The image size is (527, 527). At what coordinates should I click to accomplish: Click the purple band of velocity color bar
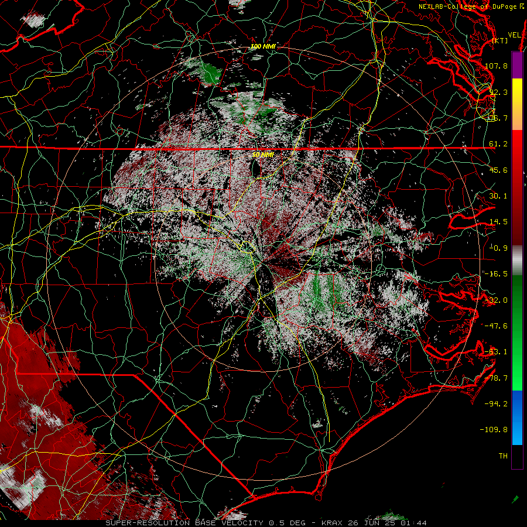click(x=517, y=65)
